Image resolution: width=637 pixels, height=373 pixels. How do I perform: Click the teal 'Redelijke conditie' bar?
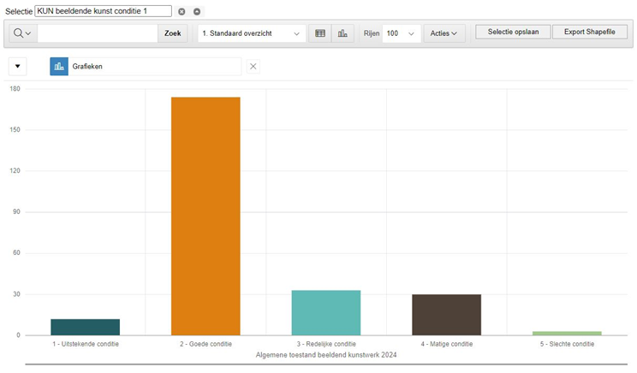click(x=326, y=313)
